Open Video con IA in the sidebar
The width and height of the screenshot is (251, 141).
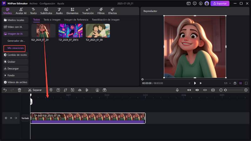coord(15,27)
